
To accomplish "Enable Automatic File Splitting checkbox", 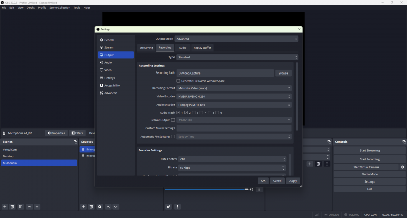I will 173,137.
